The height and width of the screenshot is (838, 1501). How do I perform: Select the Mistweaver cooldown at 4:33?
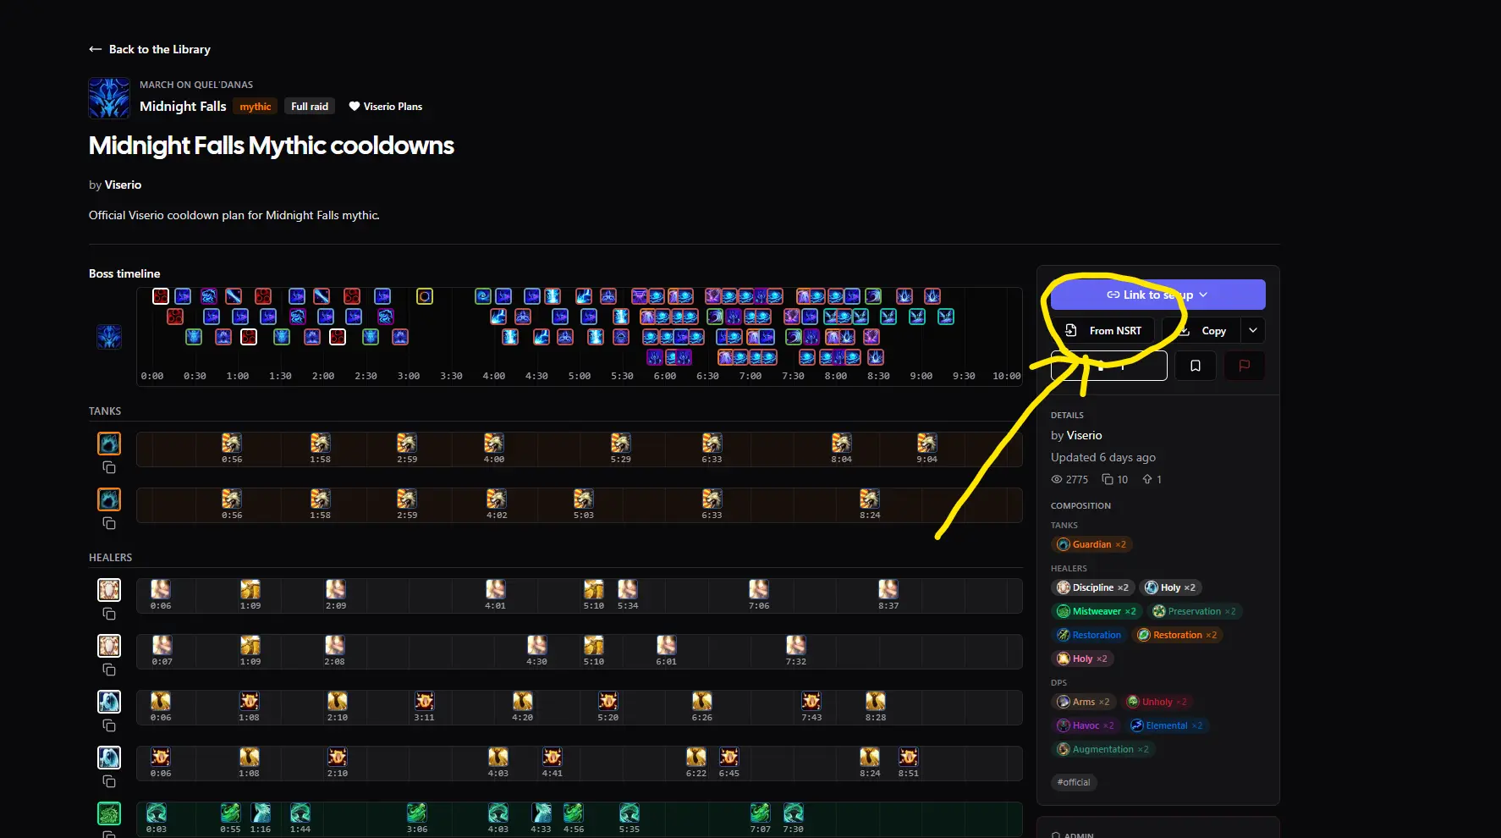541,813
